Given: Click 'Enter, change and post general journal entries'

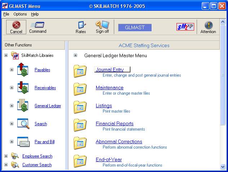Looking at the screenshot, I should pyautogui.click(x=142, y=75).
